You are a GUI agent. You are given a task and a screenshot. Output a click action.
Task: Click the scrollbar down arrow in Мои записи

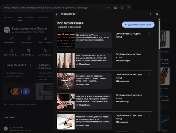pyautogui.click(x=159, y=130)
